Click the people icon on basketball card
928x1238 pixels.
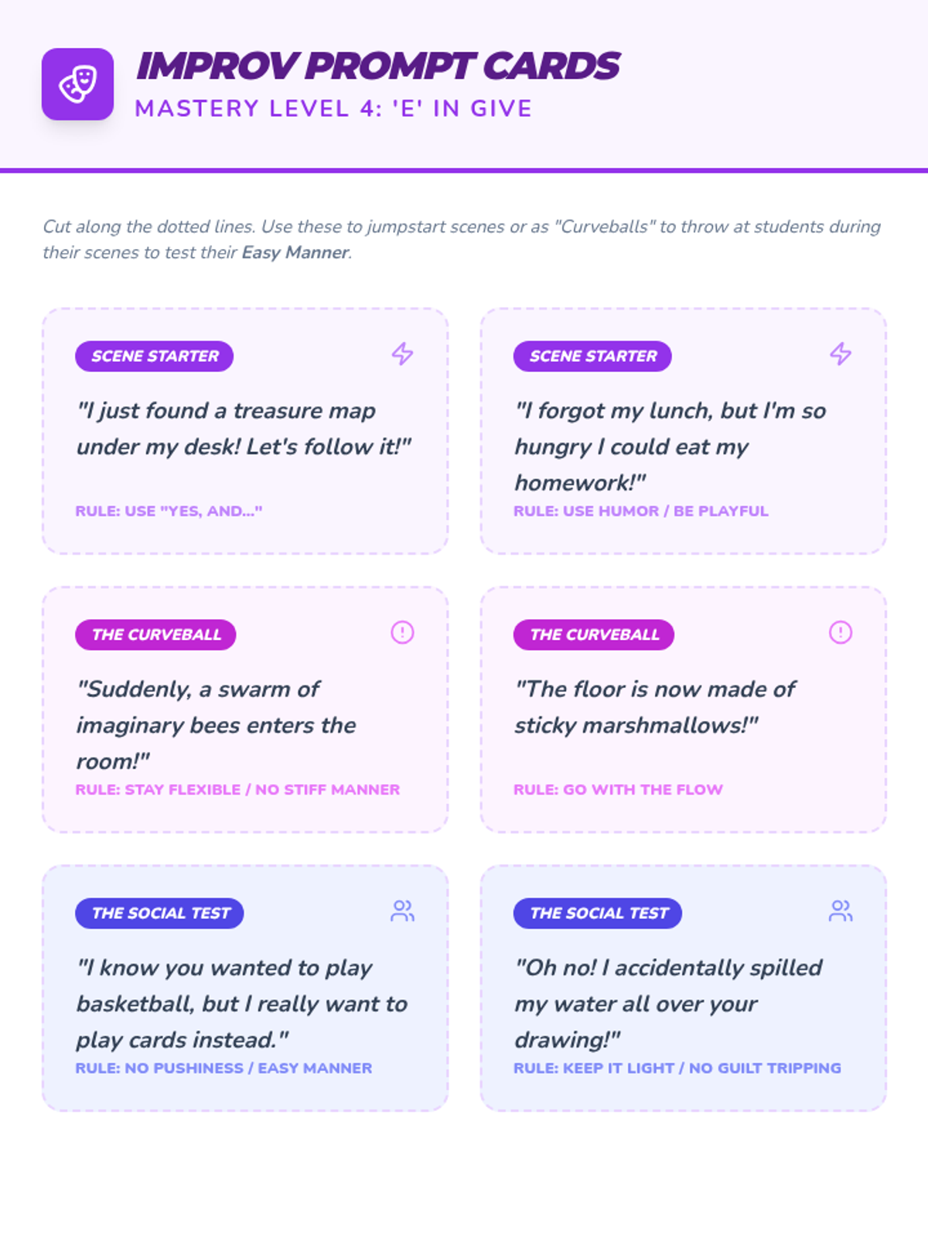click(x=402, y=911)
